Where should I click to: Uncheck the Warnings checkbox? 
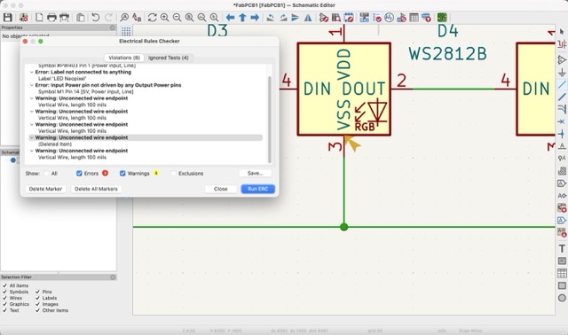tap(122, 174)
